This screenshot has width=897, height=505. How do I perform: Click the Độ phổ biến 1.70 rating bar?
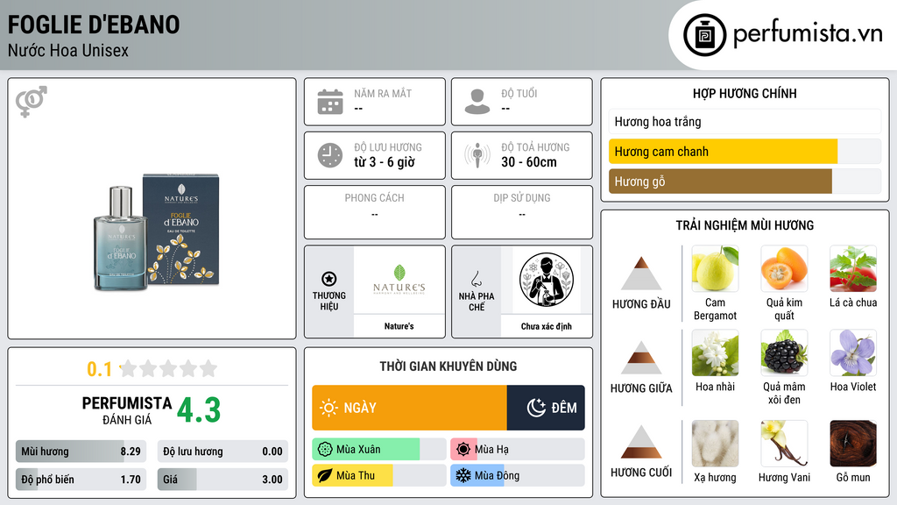[x=81, y=480]
